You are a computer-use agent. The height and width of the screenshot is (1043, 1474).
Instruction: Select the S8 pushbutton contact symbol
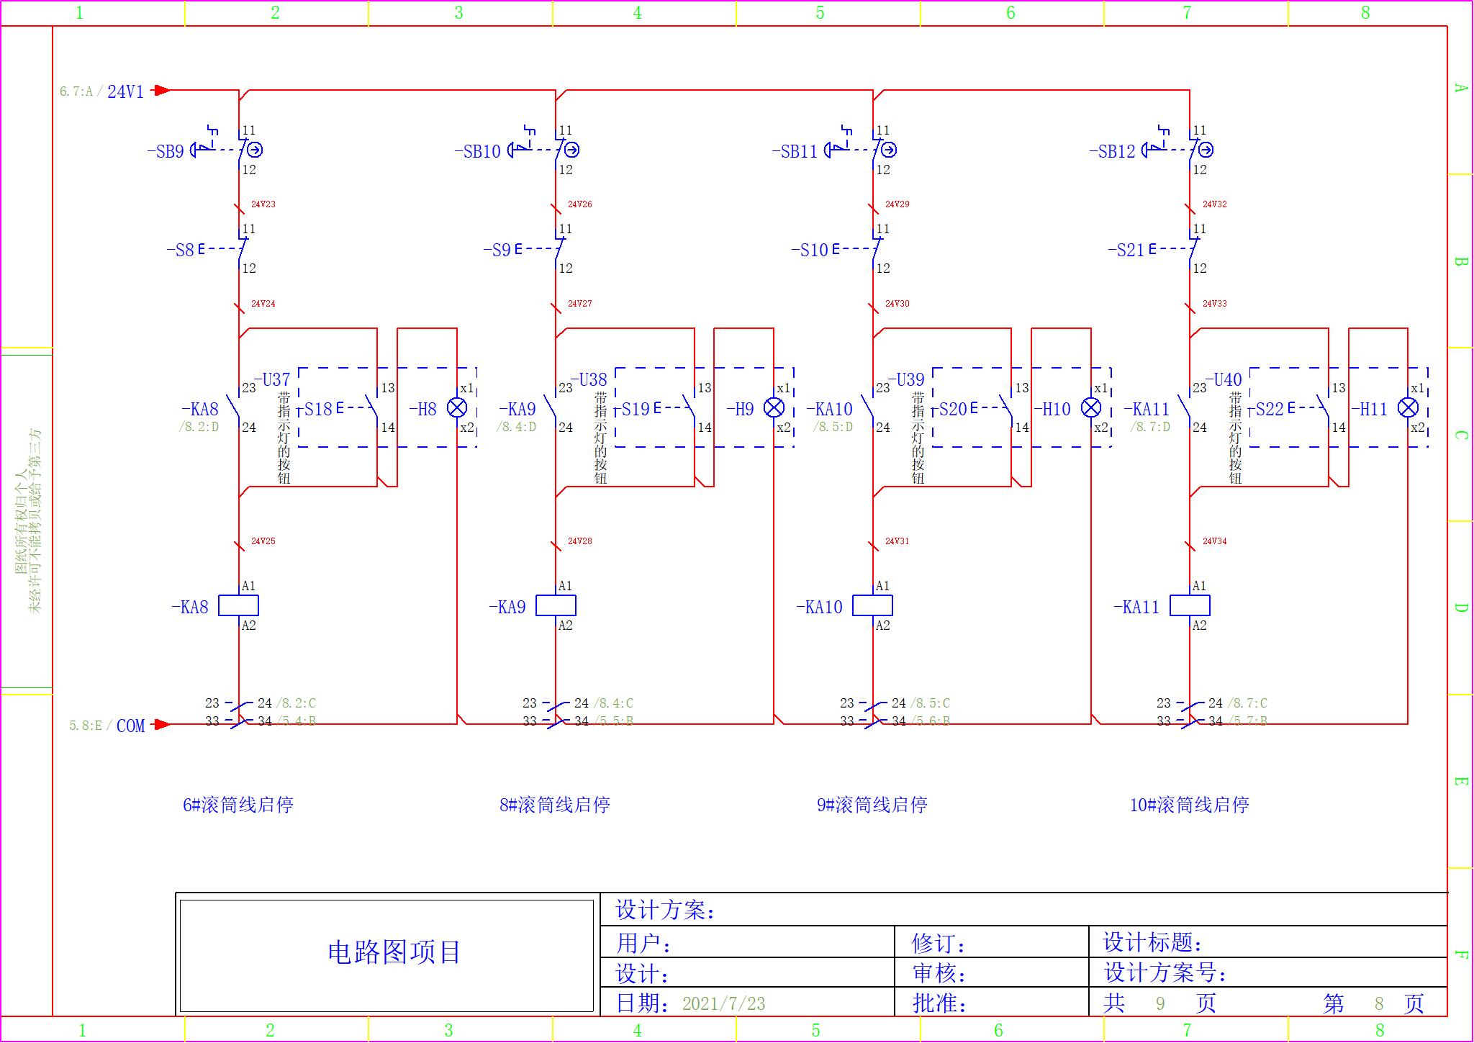241,249
